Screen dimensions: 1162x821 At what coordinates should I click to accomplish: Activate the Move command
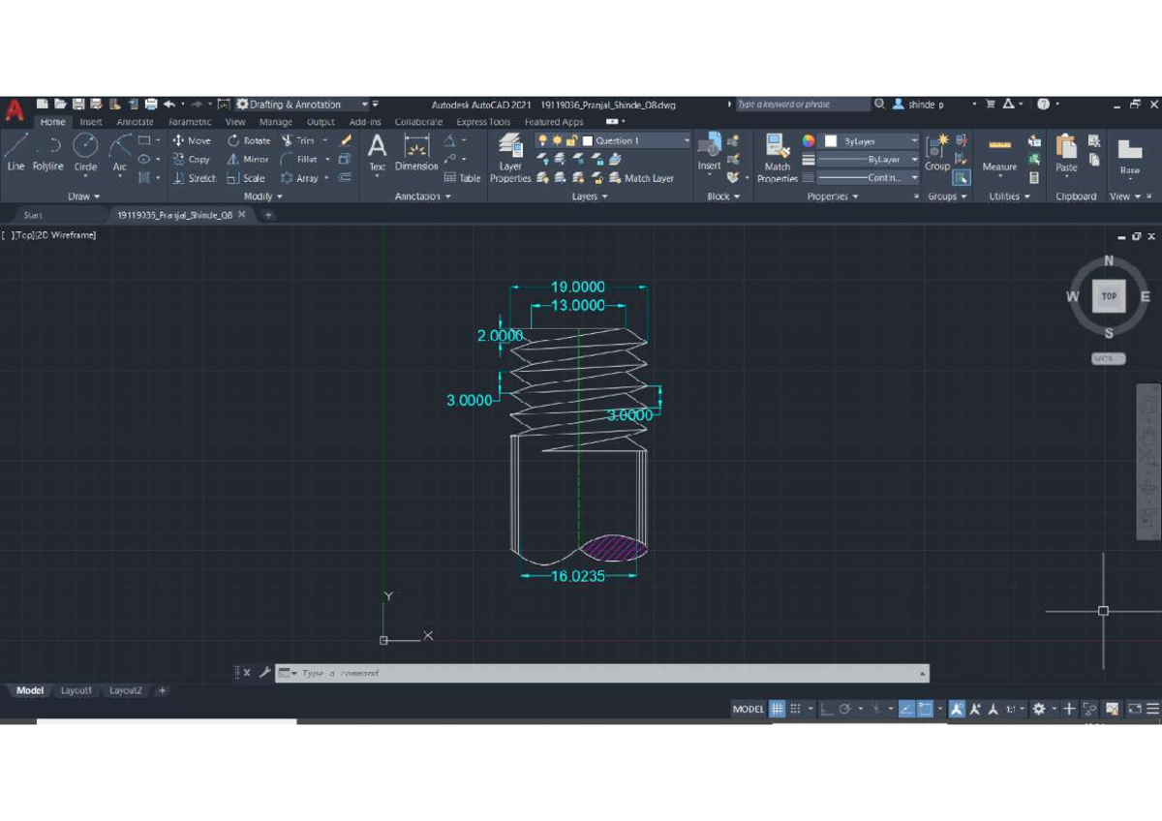point(193,140)
